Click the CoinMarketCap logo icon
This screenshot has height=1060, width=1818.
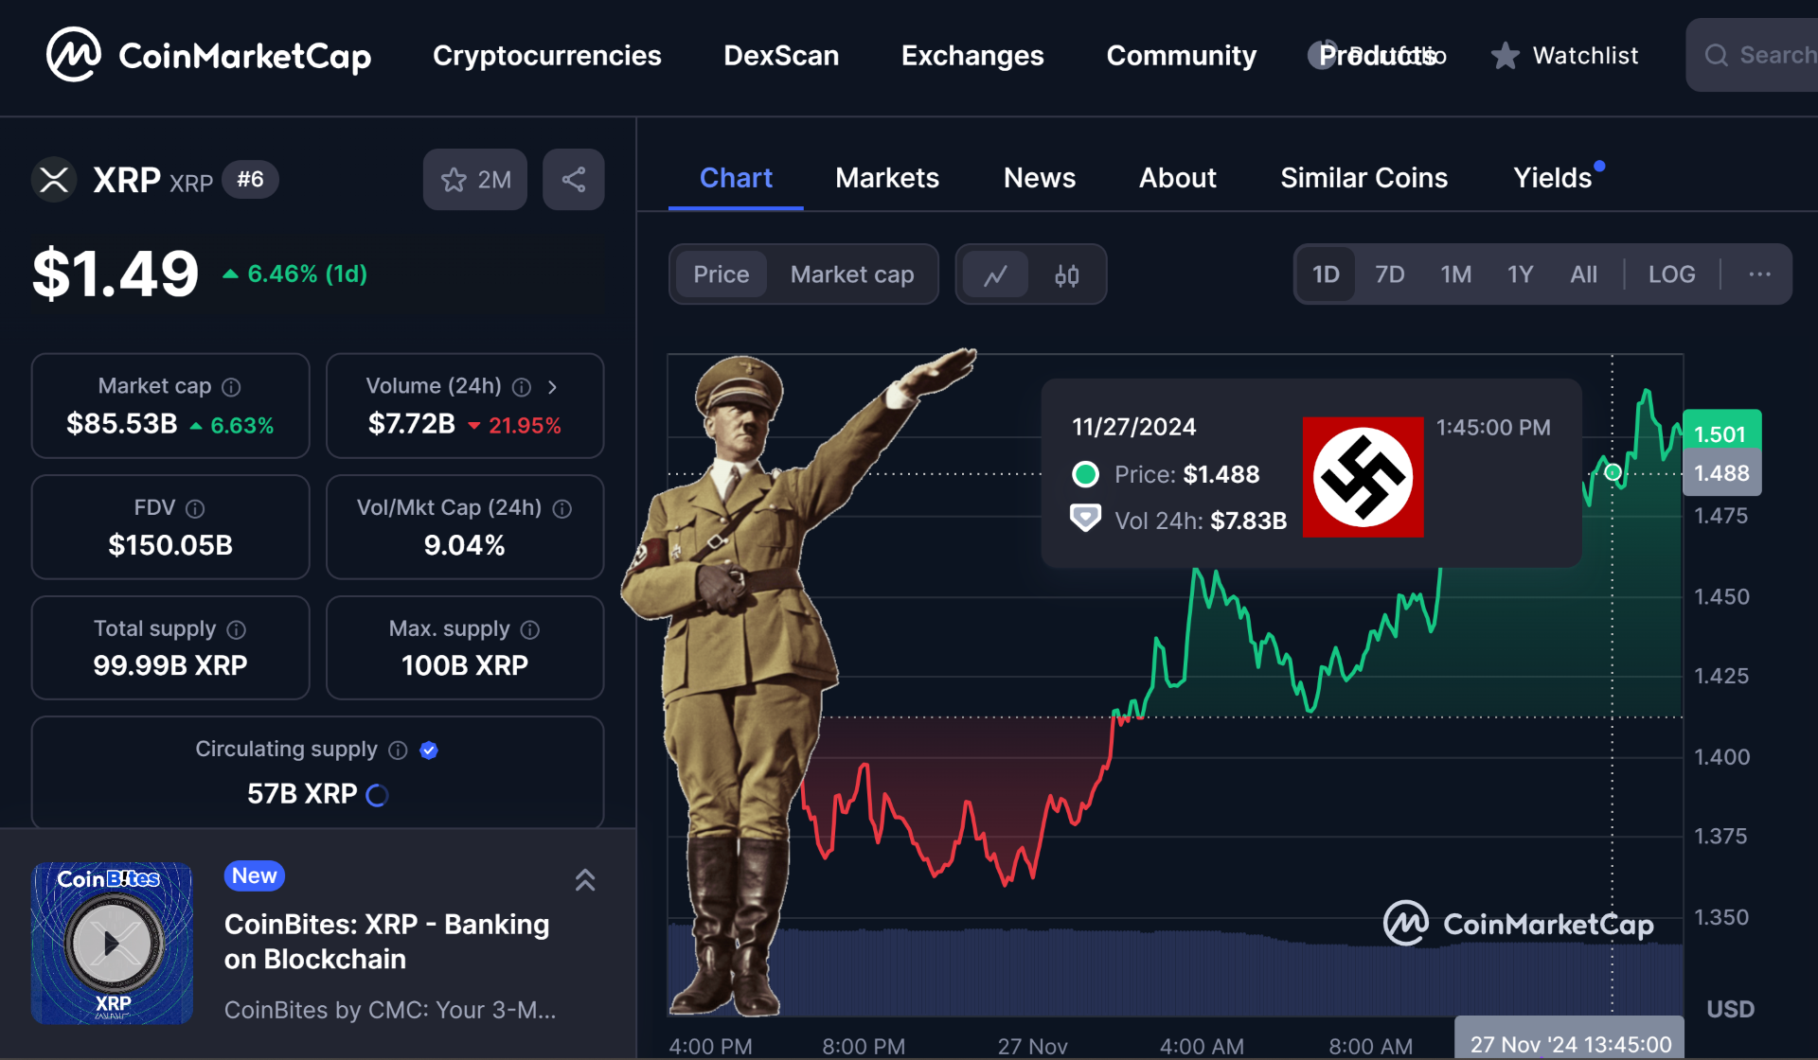point(74,55)
